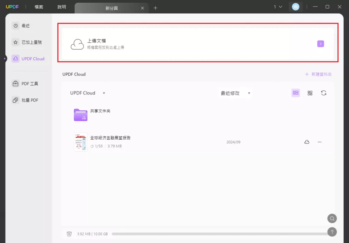Open the cloud trash bin
The width and height of the screenshot is (349, 243).
click(69, 234)
